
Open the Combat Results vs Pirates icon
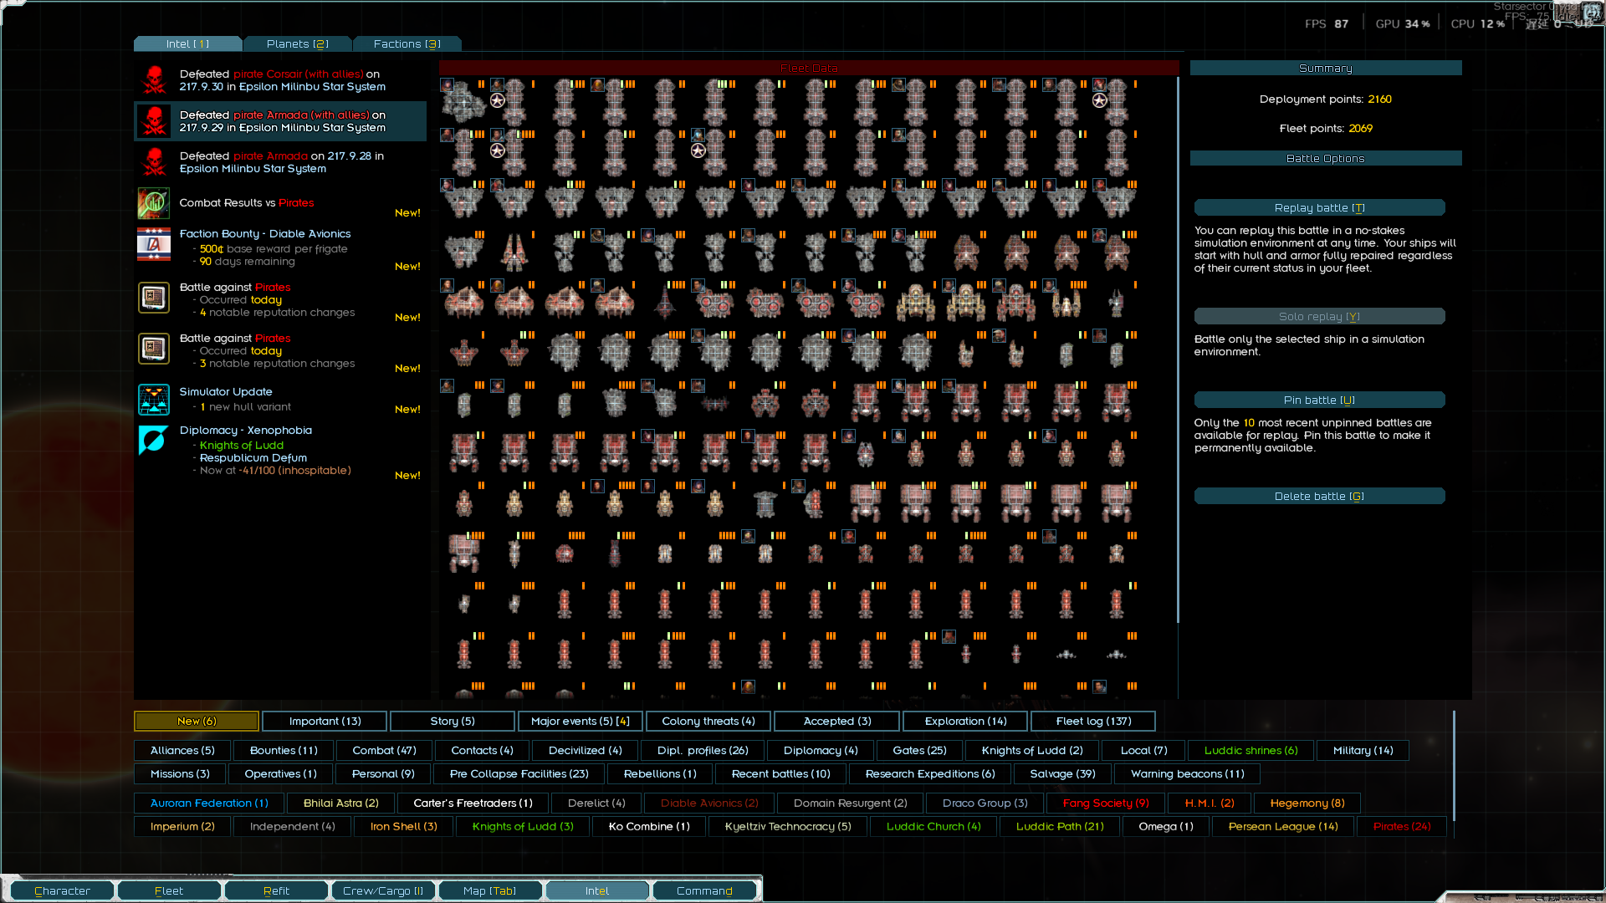click(154, 203)
